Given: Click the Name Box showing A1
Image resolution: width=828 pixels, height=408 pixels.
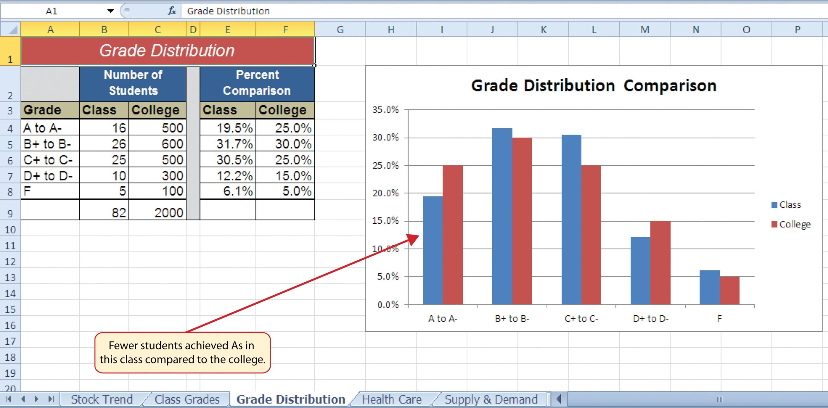Looking at the screenshot, I should tap(52, 11).
